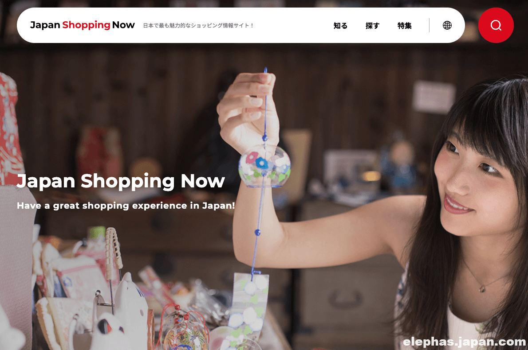The image size is (528, 350).
Task: Open the 探す menu
Action: (372, 26)
